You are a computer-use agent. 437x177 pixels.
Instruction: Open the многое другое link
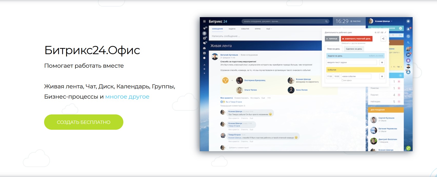(x=127, y=97)
